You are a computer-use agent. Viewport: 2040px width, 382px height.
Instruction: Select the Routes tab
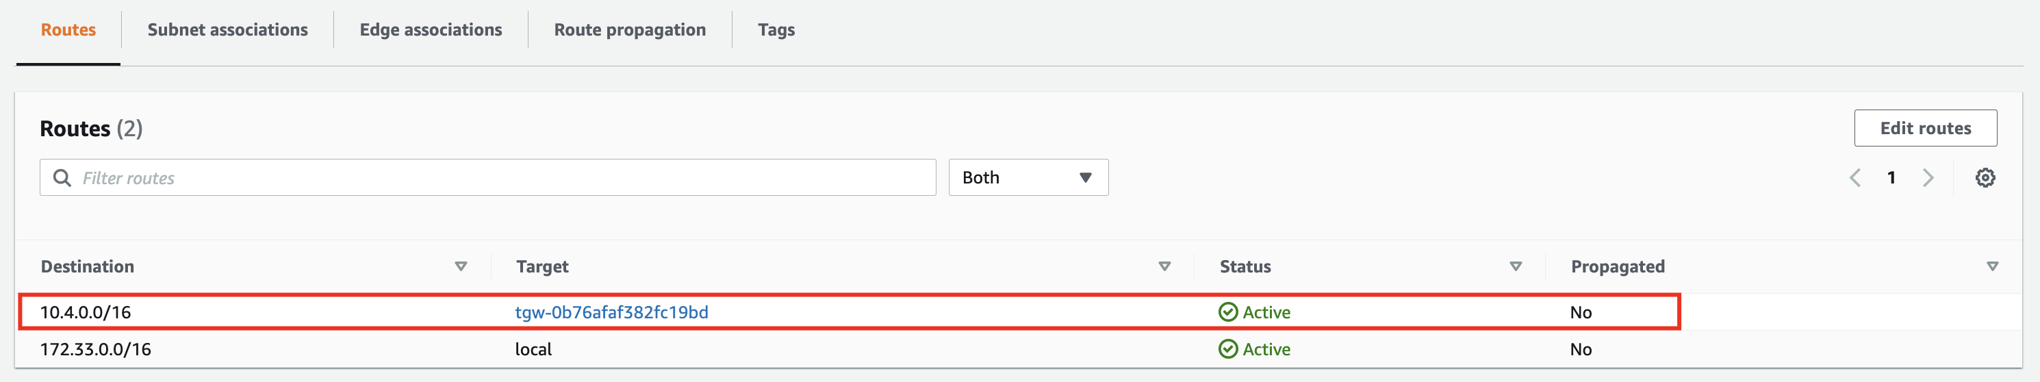[x=68, y=30]
